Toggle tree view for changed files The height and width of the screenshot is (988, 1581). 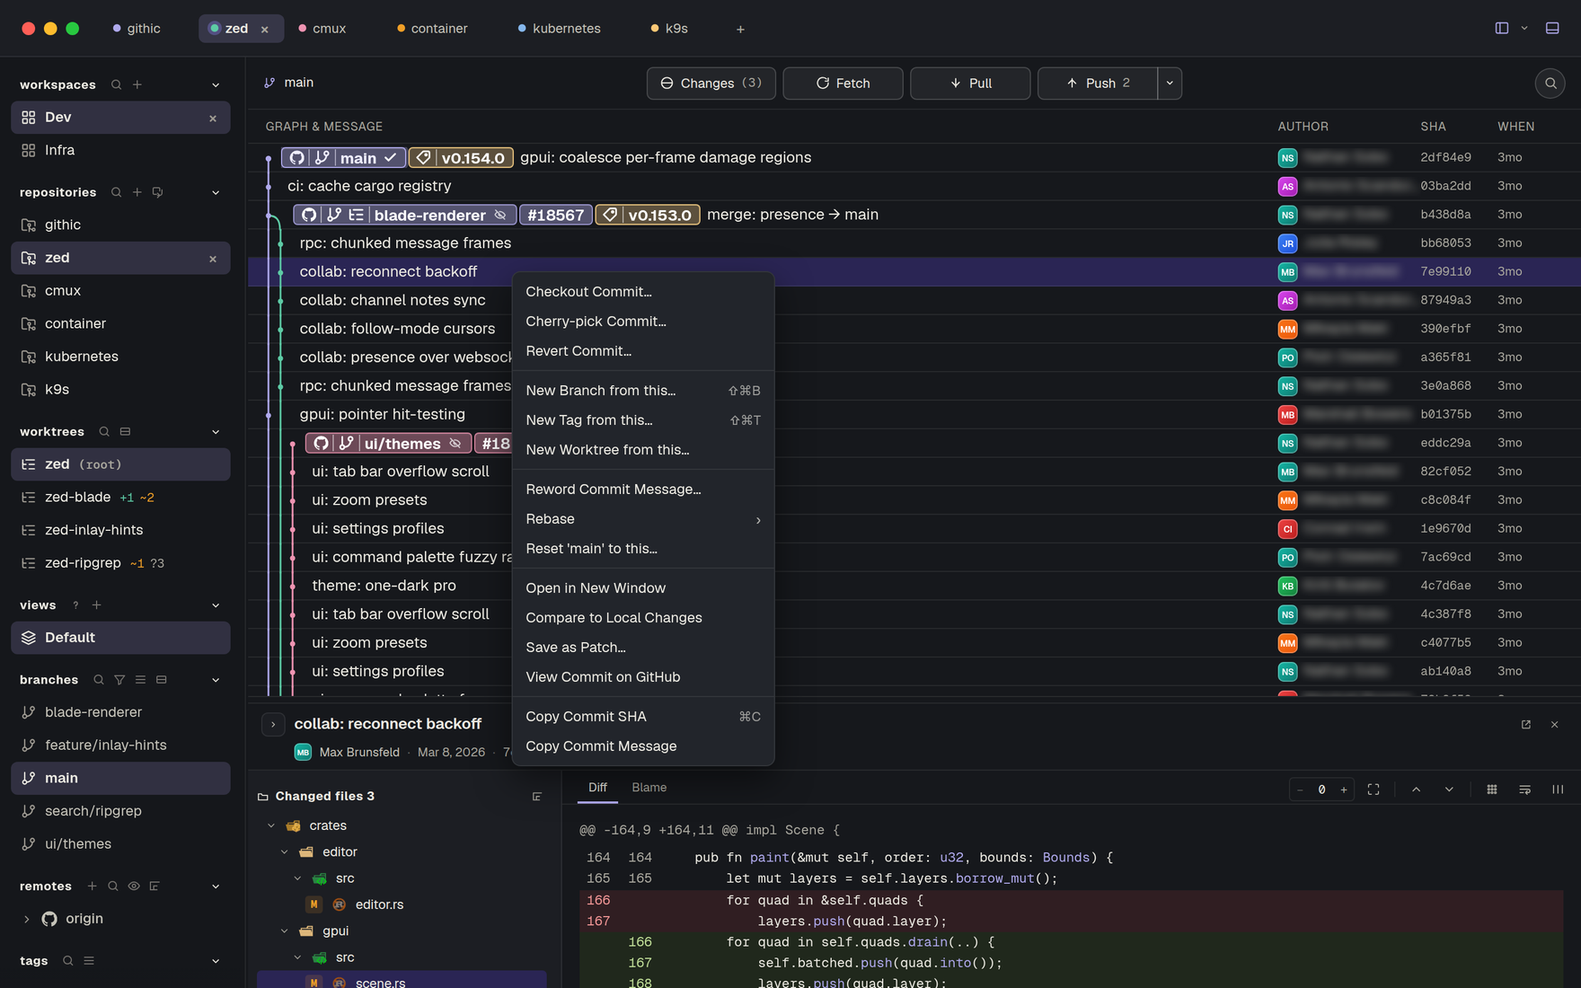(537, 797)
